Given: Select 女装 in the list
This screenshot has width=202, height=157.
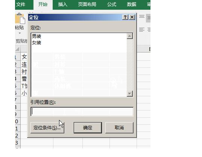Looking at the screenshot, I should tap(36, 42).
